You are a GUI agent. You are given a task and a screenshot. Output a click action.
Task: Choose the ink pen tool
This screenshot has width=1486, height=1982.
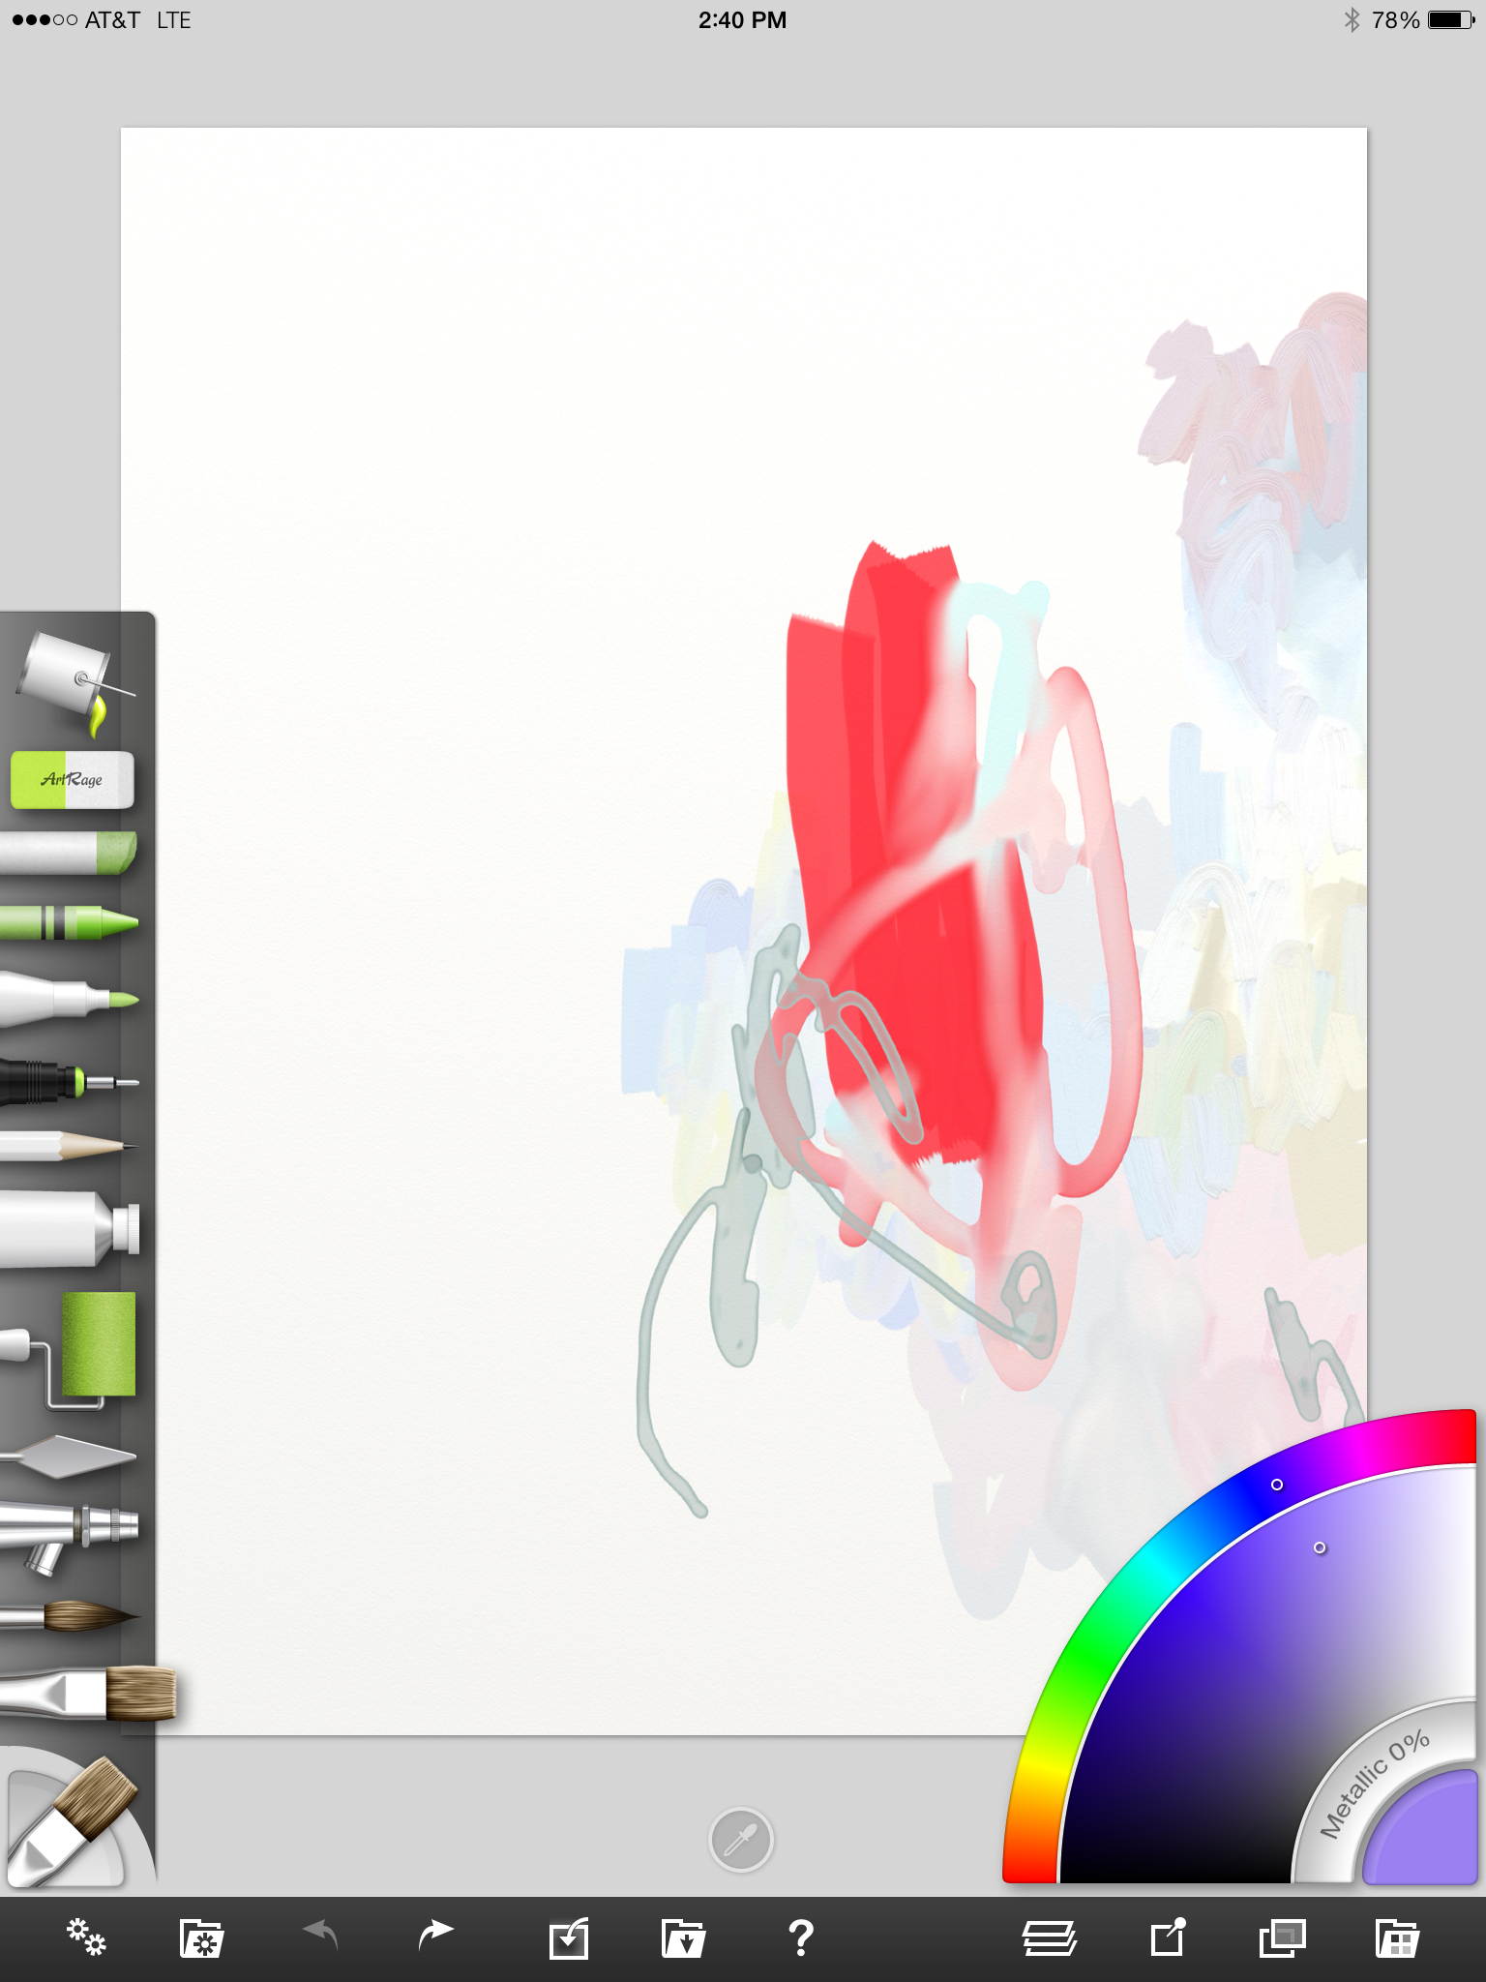[68, 1080]
